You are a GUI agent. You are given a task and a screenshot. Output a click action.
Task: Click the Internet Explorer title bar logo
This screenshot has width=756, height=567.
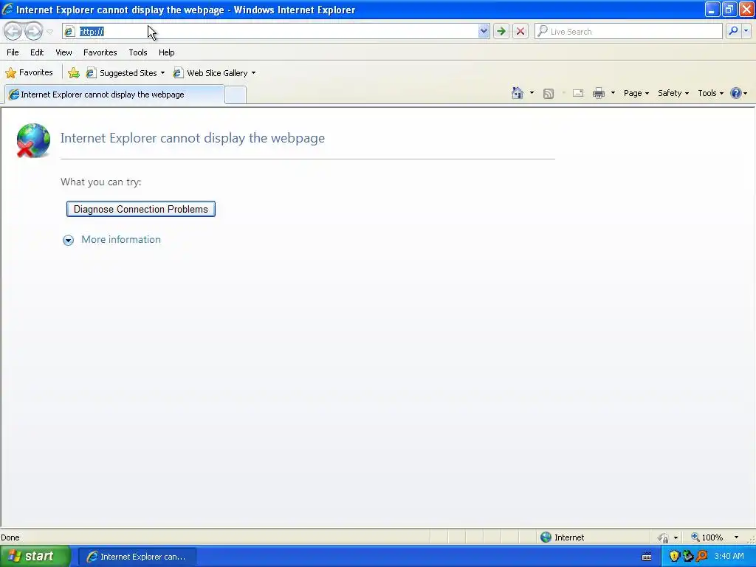(x=7, y=9)
